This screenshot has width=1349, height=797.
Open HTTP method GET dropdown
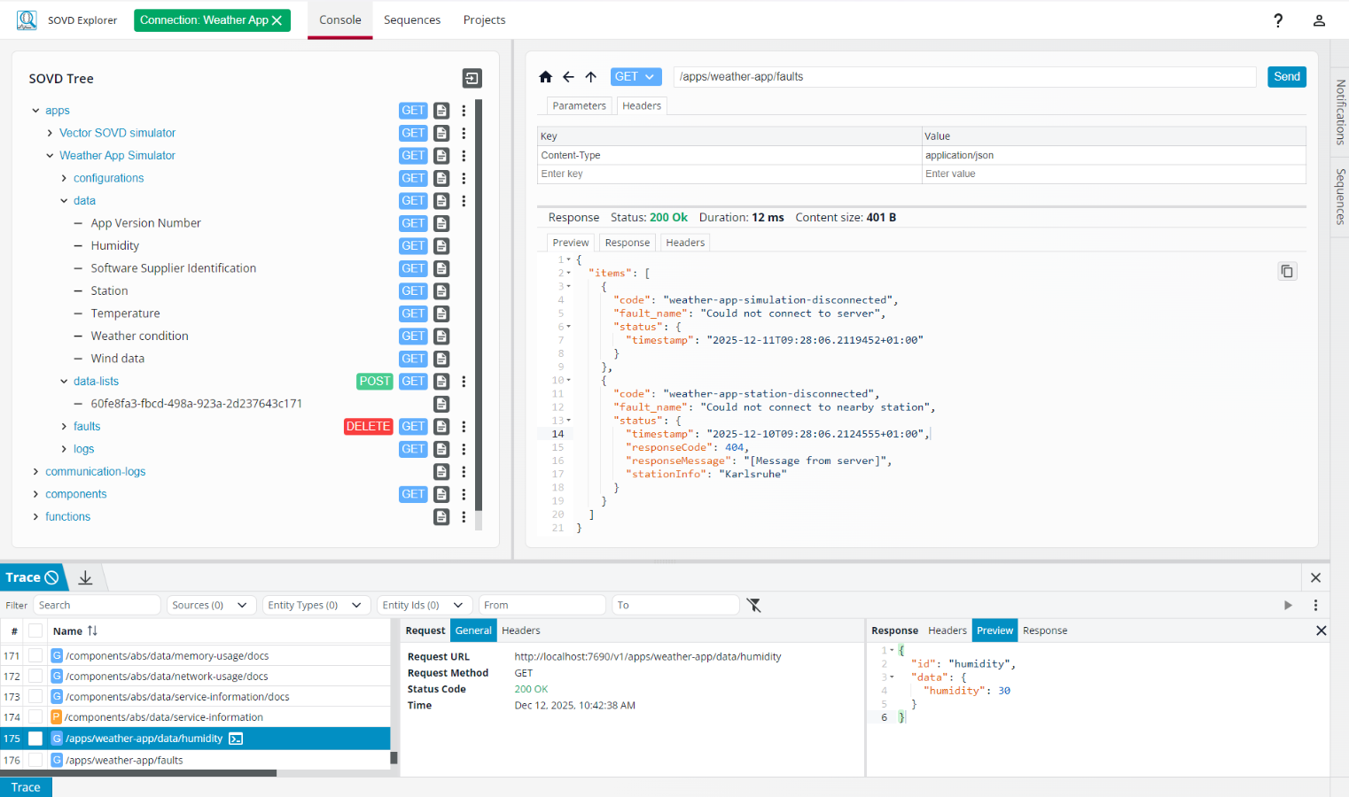[636, 77]
